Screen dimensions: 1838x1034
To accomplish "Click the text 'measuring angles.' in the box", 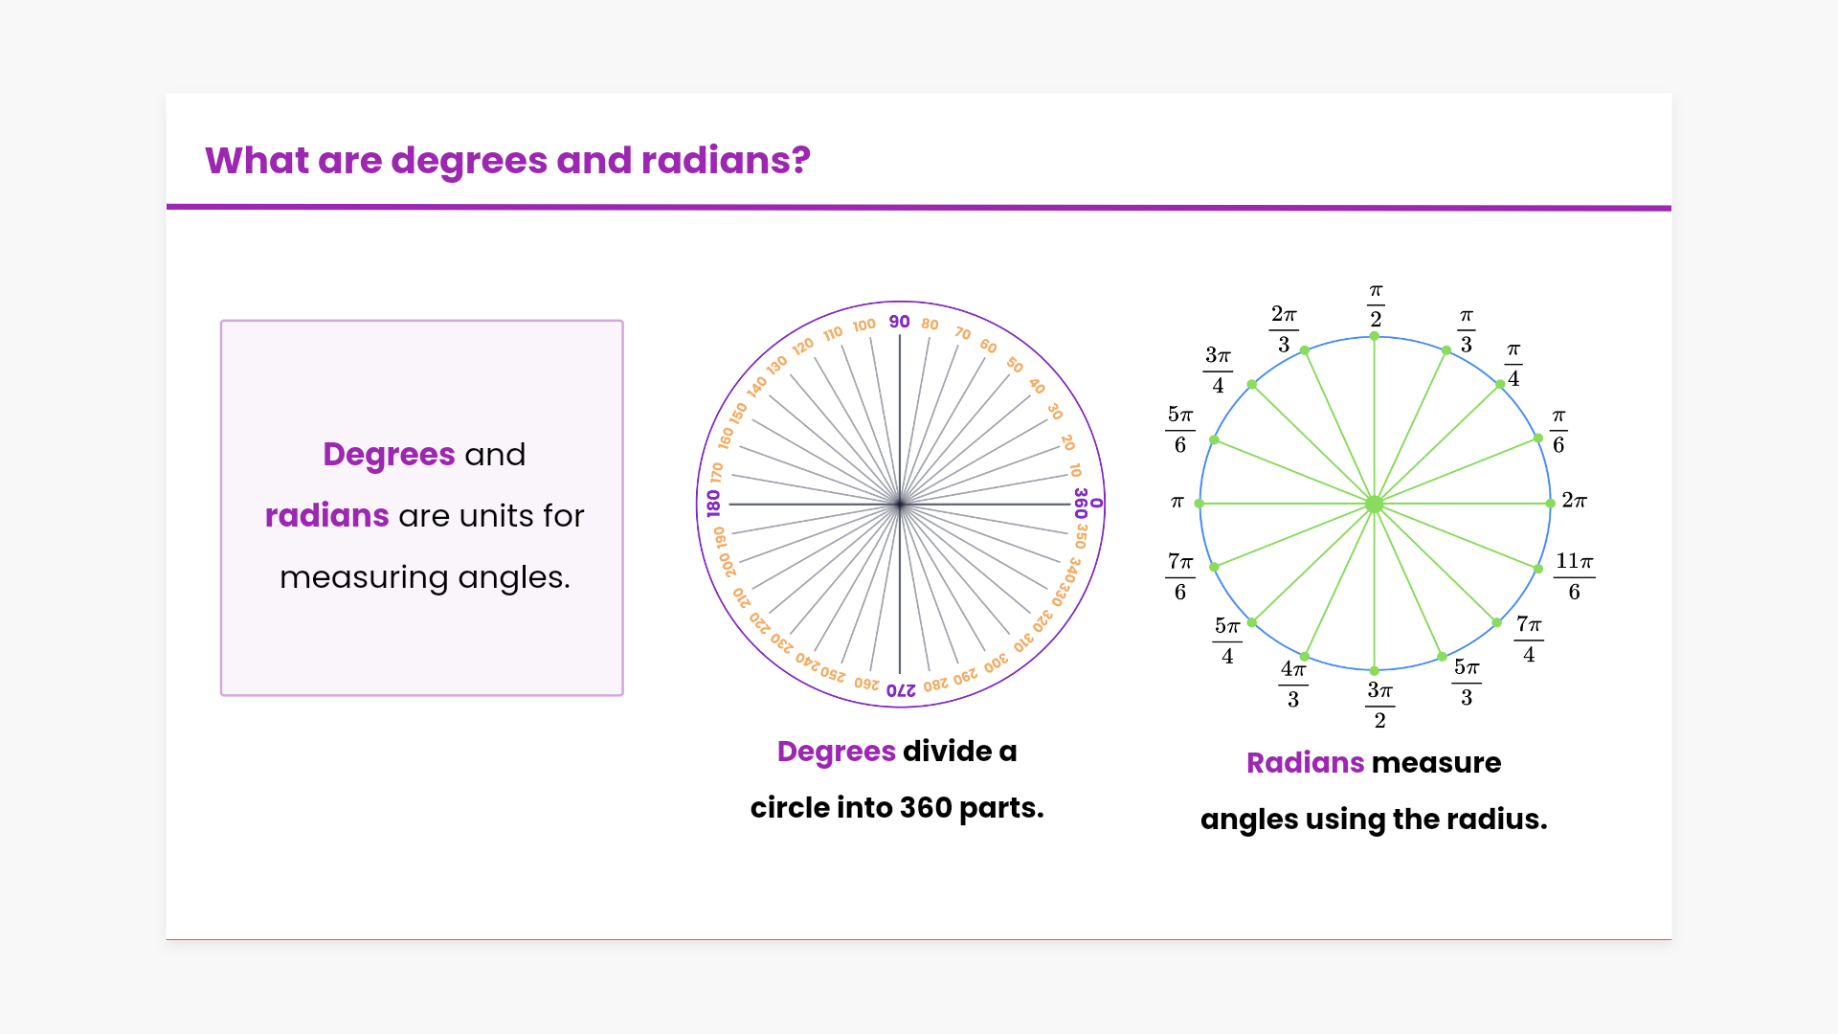I will pos(424,577).
